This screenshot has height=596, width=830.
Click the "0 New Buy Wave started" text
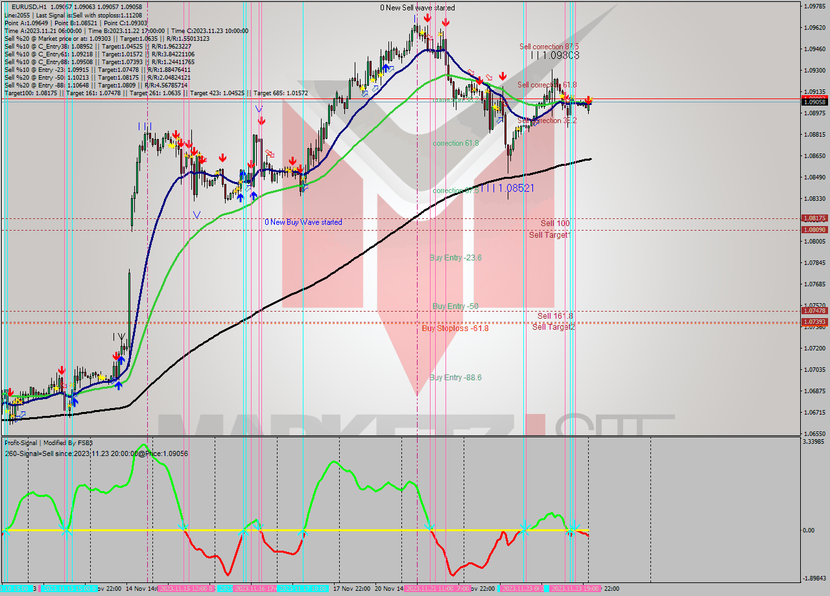[x=303, y=222]
